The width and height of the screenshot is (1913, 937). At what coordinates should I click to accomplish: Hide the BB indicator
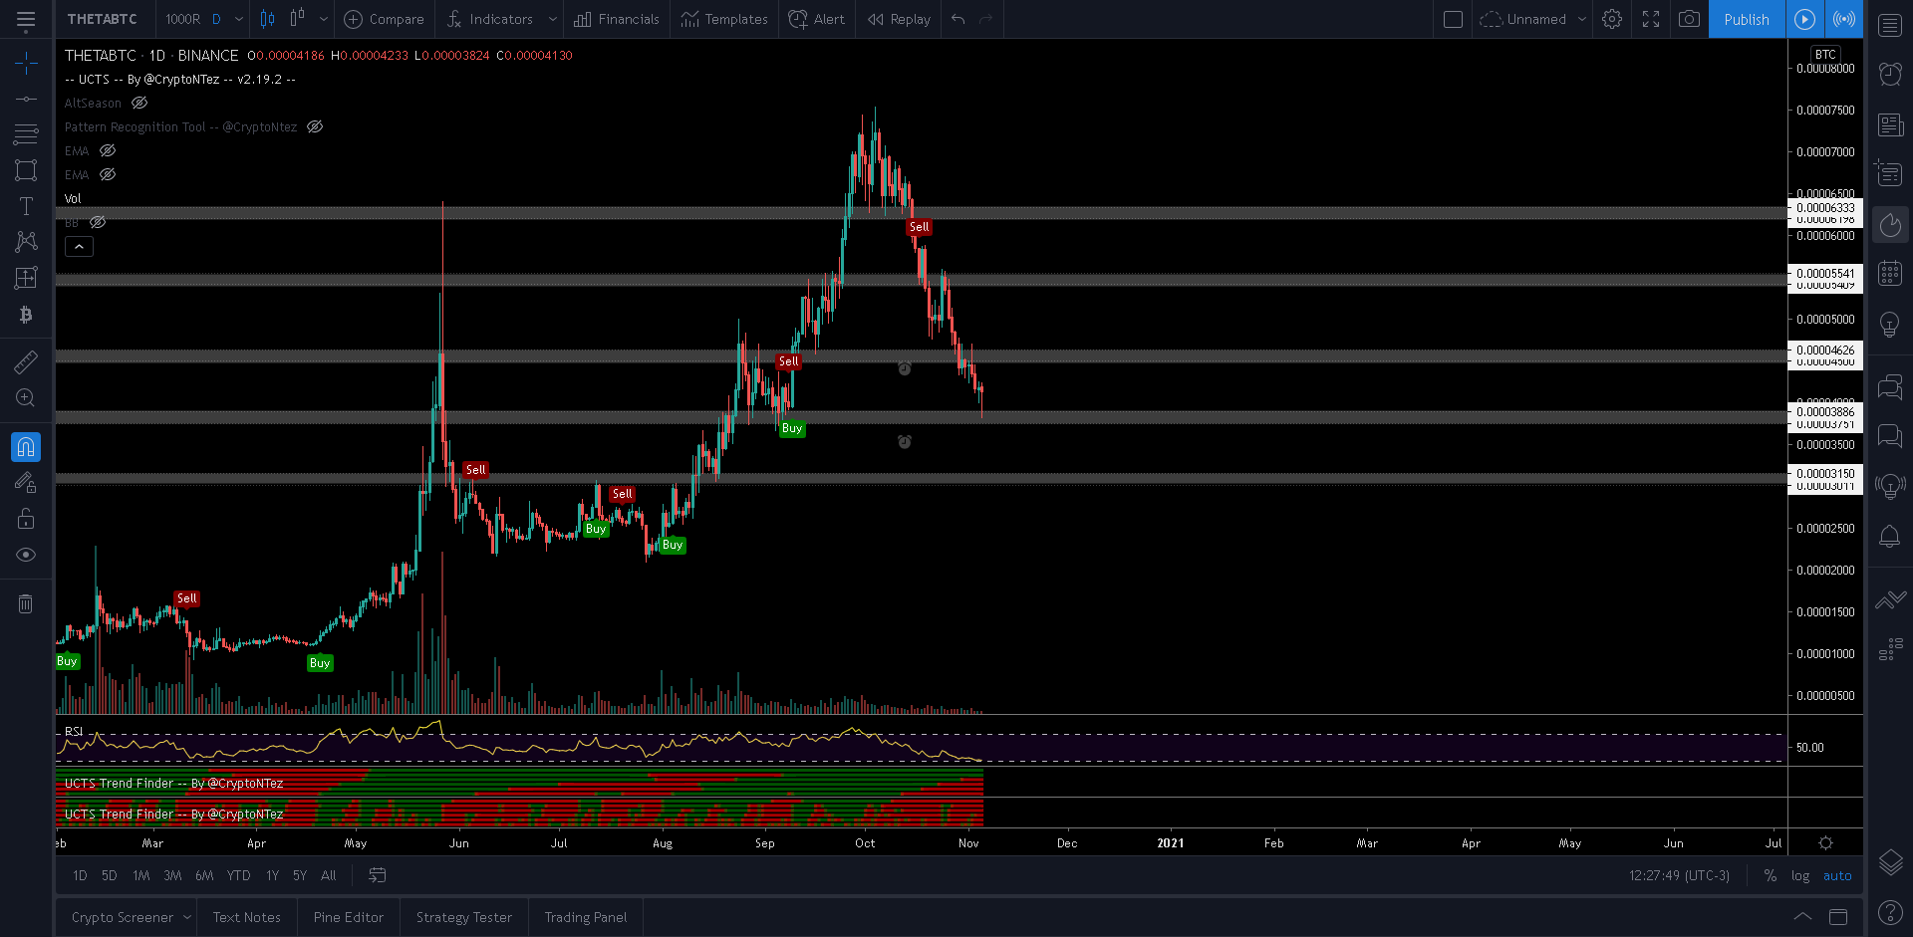97,222
